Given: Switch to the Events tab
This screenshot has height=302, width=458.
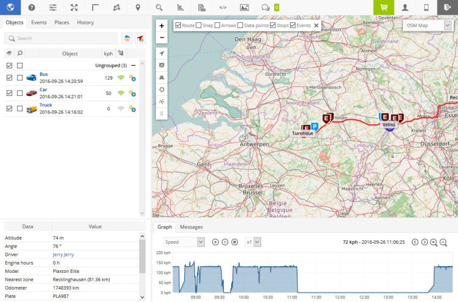Looking at the screenshot, I should 39,22.
